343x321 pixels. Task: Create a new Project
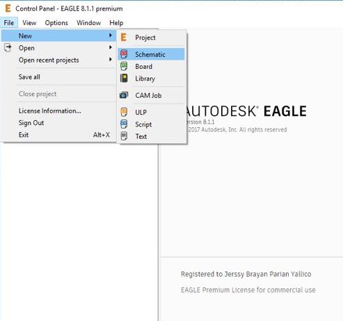tap(151, 38)
